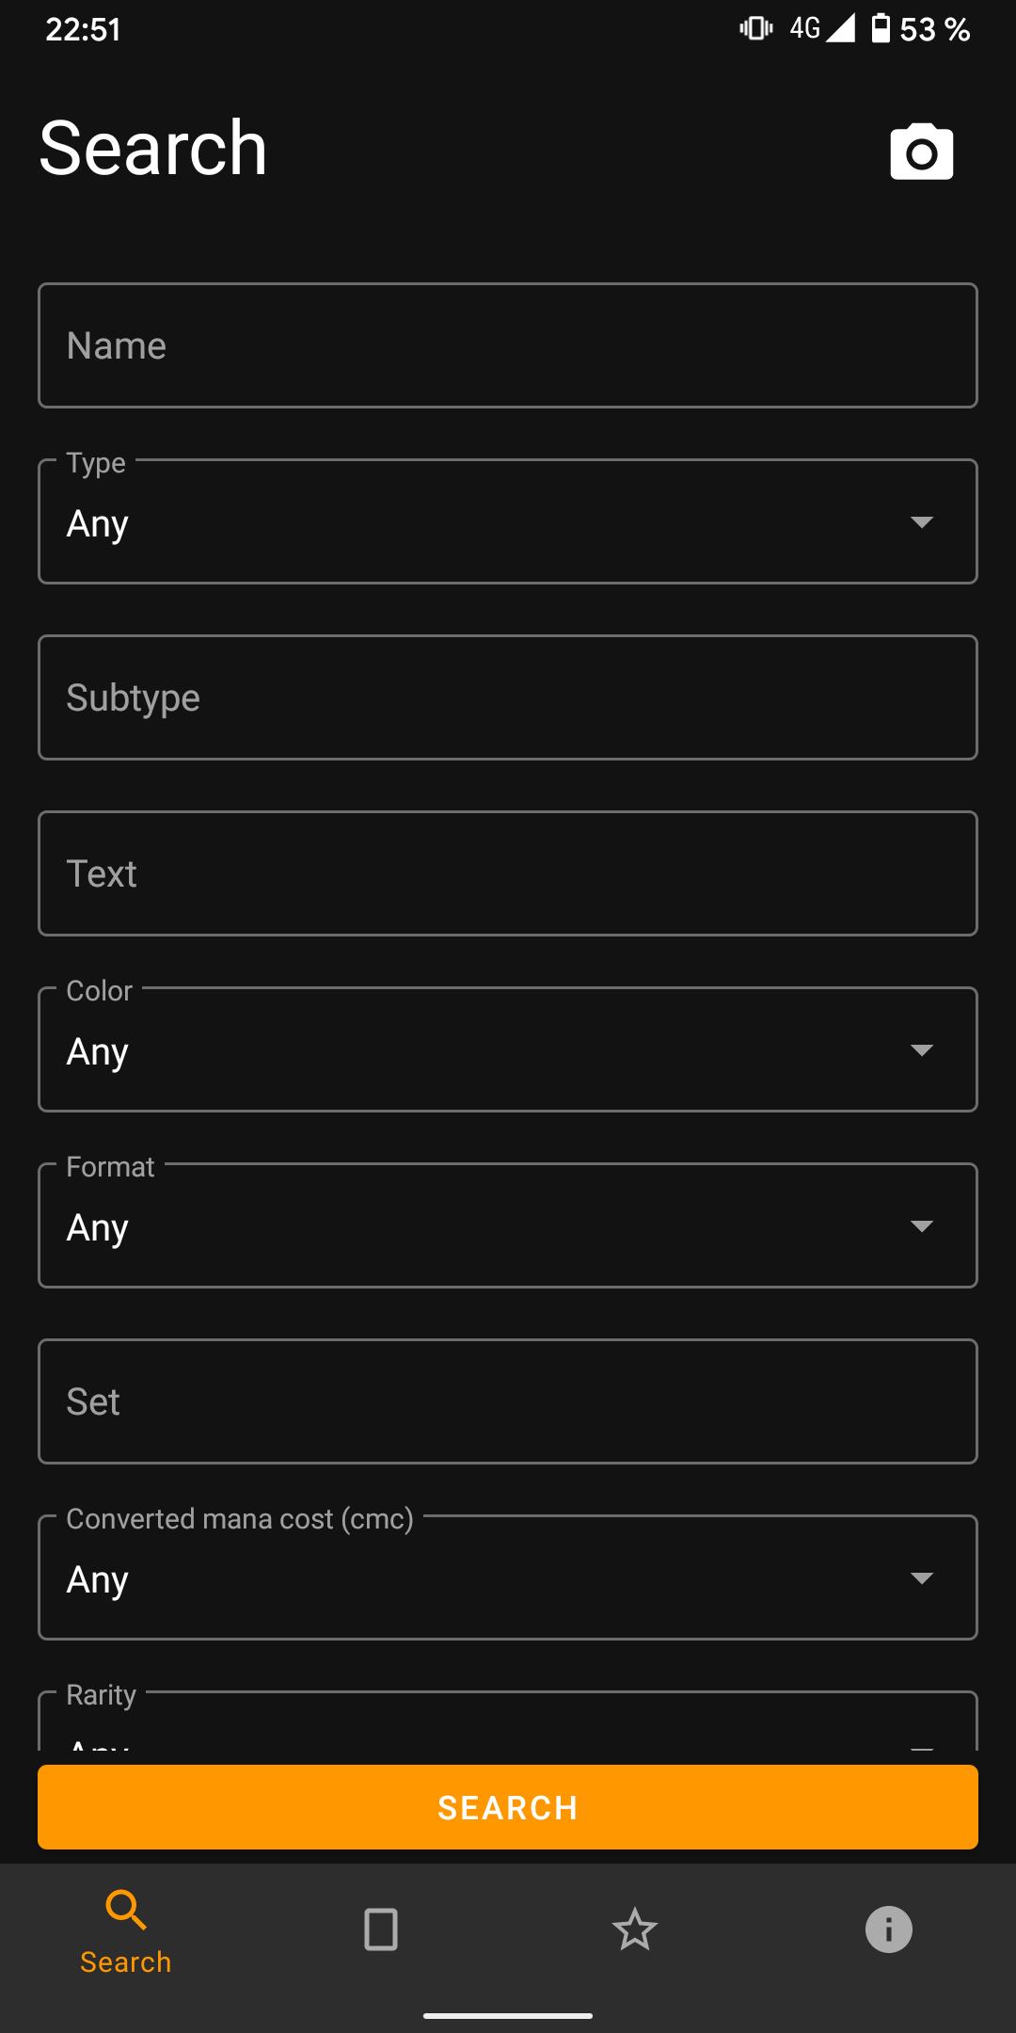Tap the vibrate mode status icon

755,28
